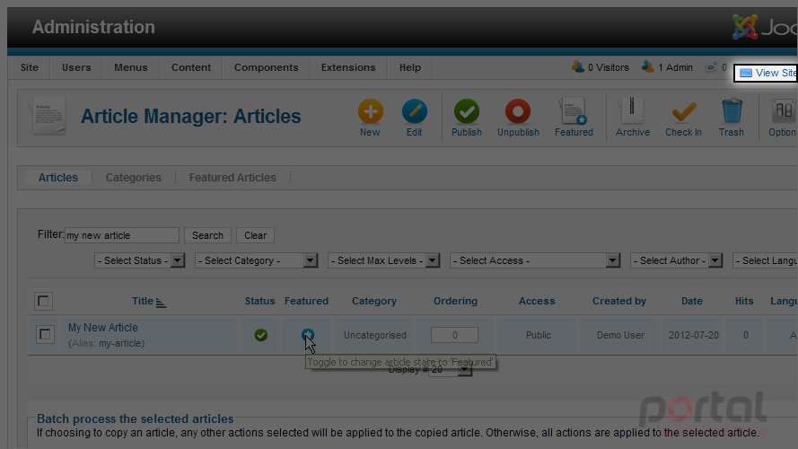Sort by the Ordering column header

click(x=455, y=301)
